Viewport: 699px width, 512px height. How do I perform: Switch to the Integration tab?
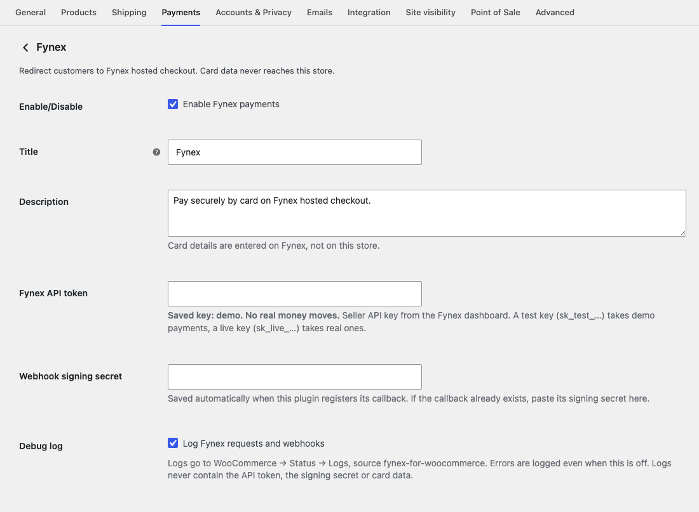[x=369, y=13]
